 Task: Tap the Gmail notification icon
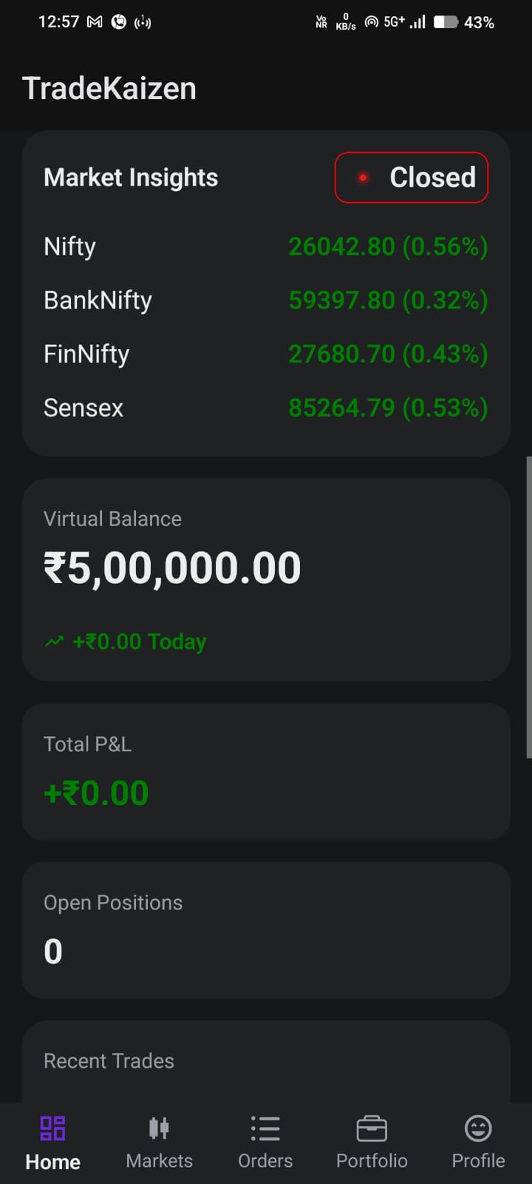click(x=95, y=22)
